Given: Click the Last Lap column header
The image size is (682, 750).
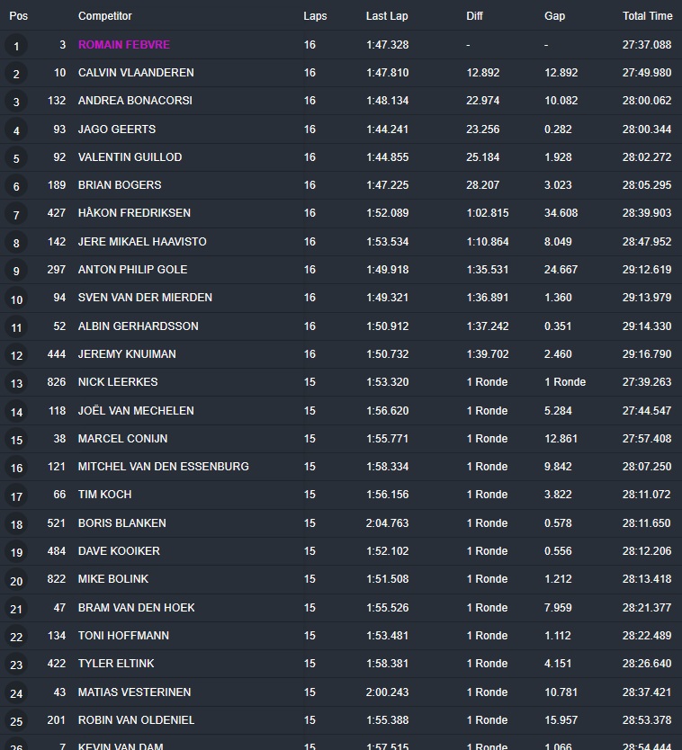Looking at the screenshot, I should [386, 16].
